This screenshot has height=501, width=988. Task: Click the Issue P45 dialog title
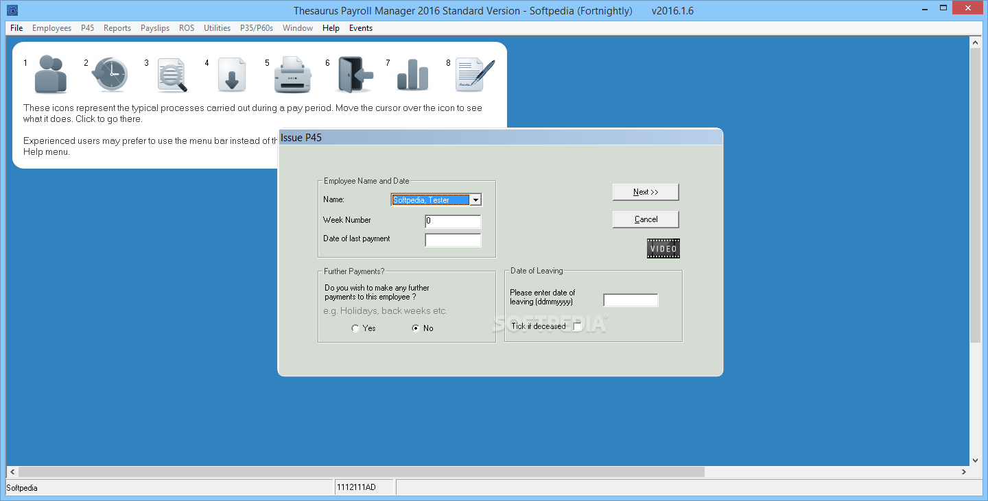[301, 137]
